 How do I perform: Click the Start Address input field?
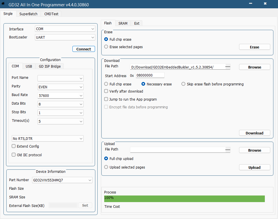[x=150, y=75]
